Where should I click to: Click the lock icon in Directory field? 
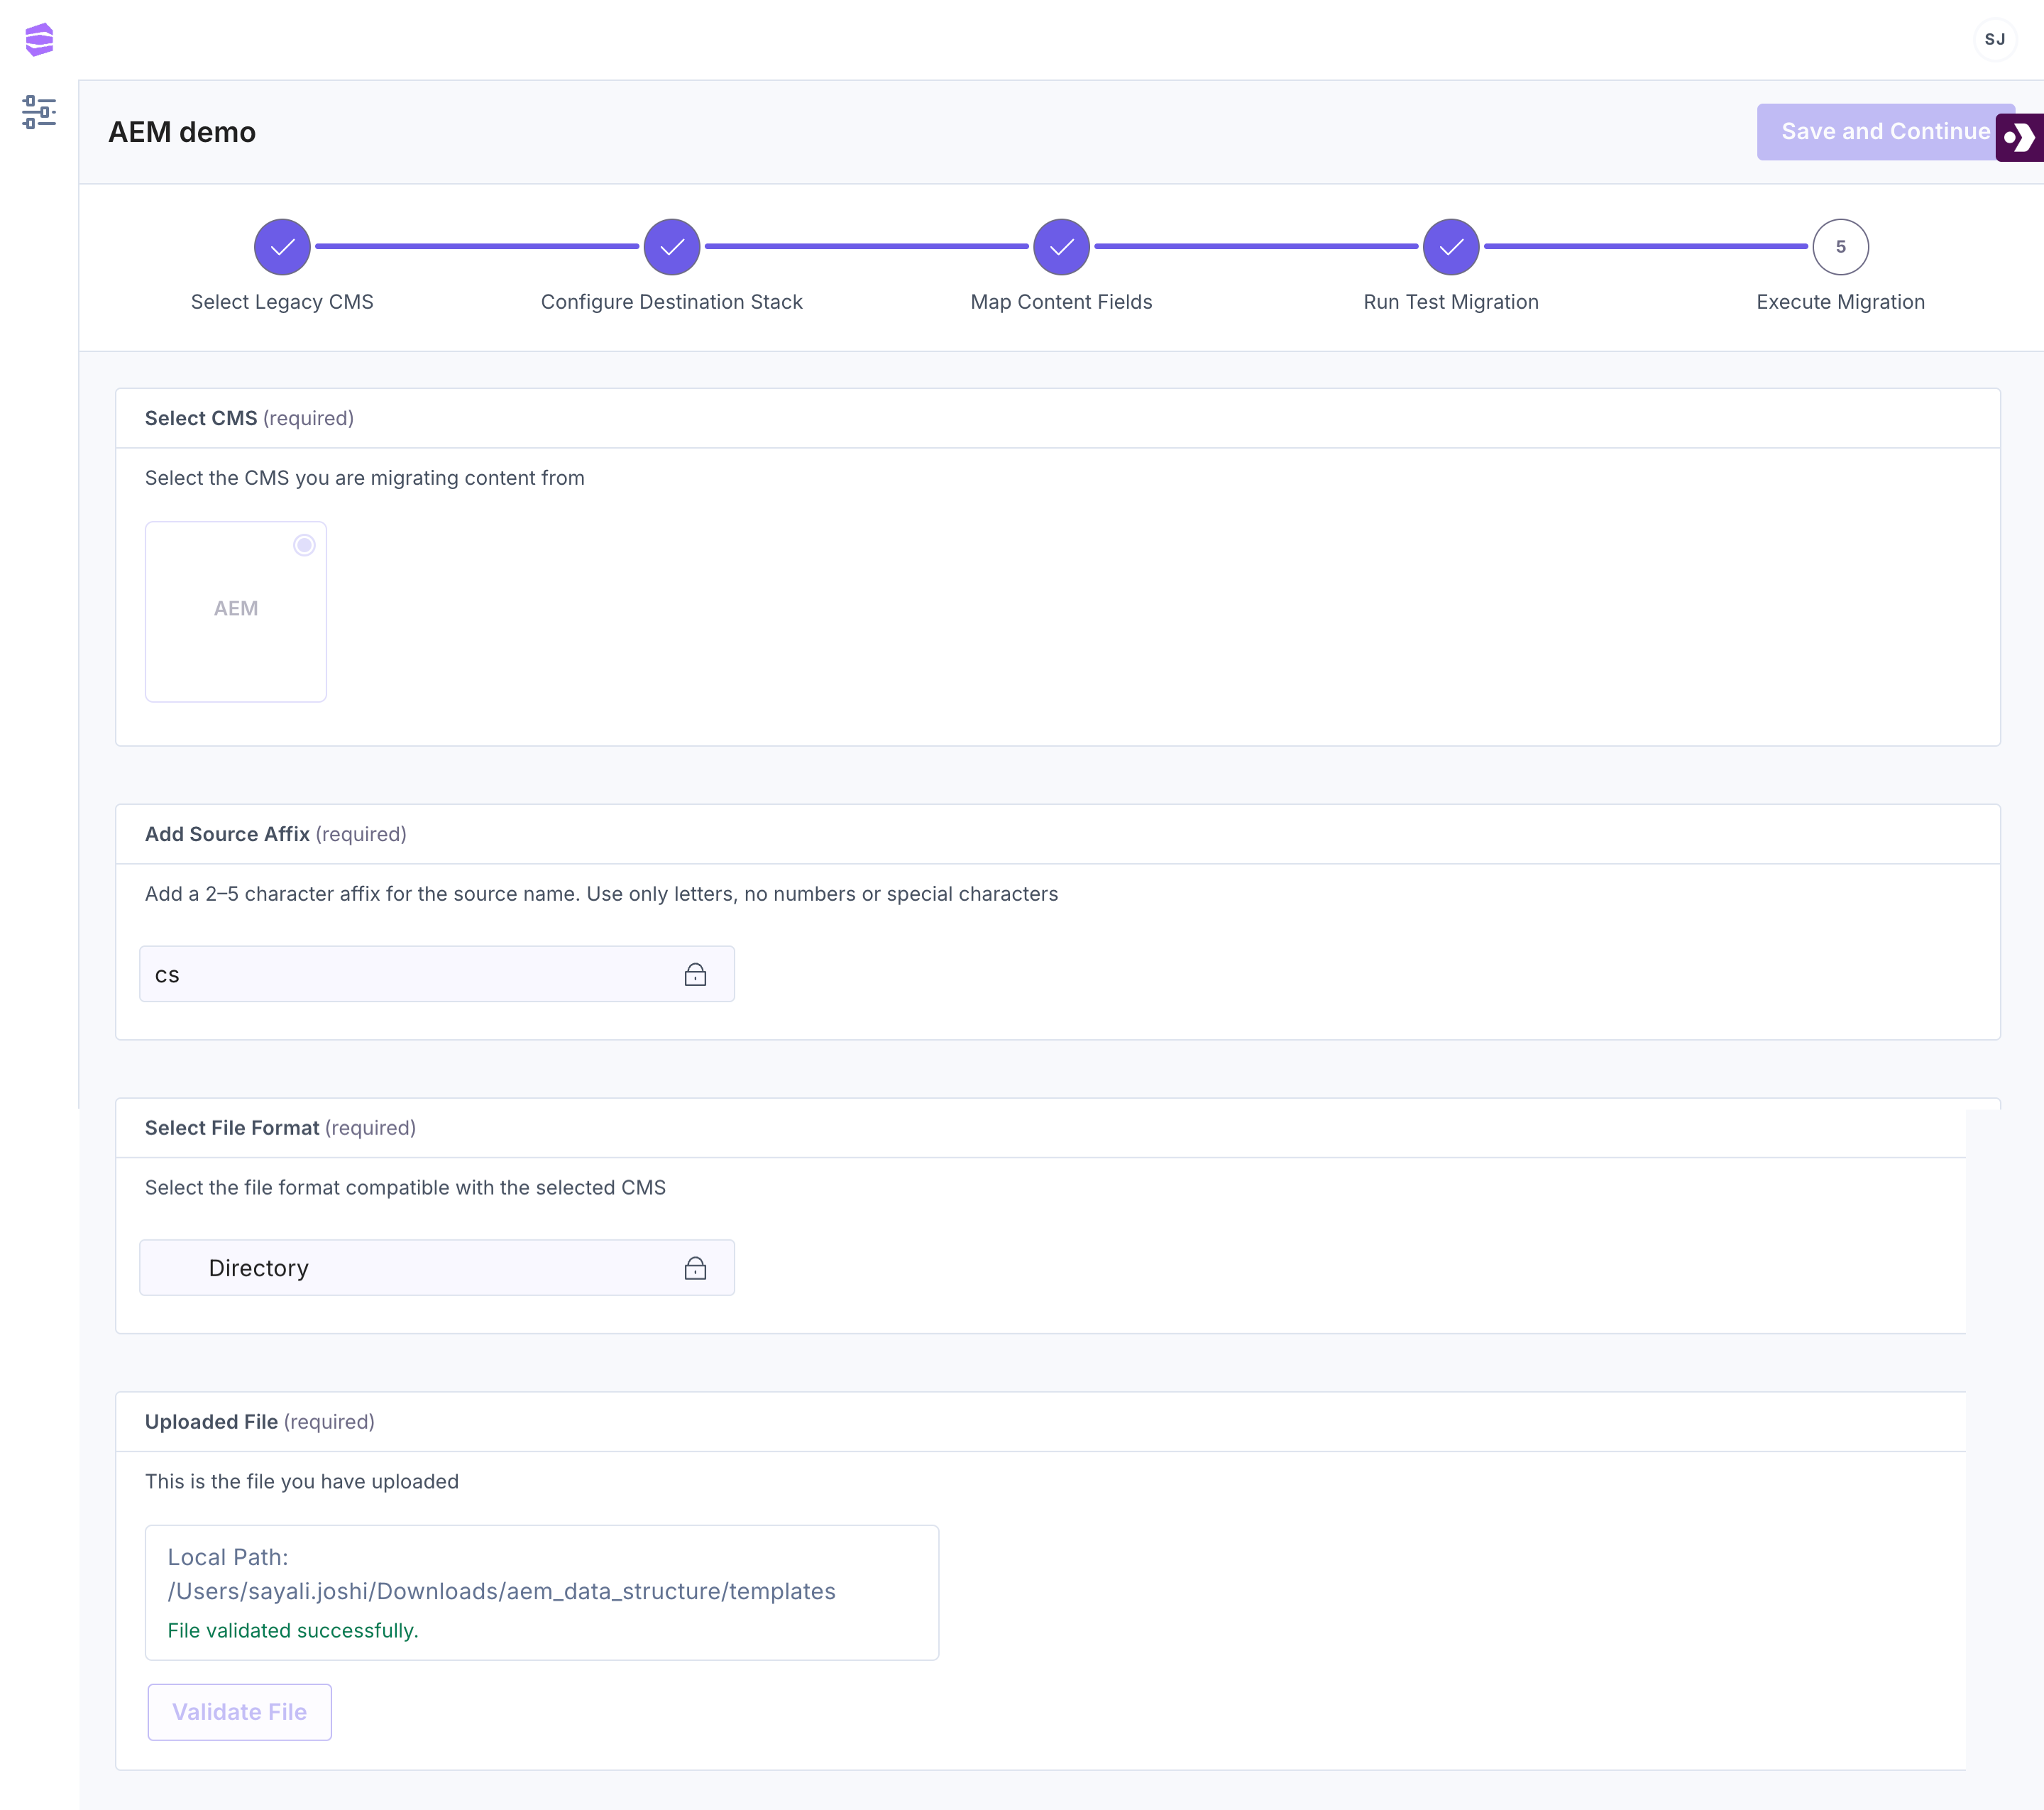click(695, 1268)
